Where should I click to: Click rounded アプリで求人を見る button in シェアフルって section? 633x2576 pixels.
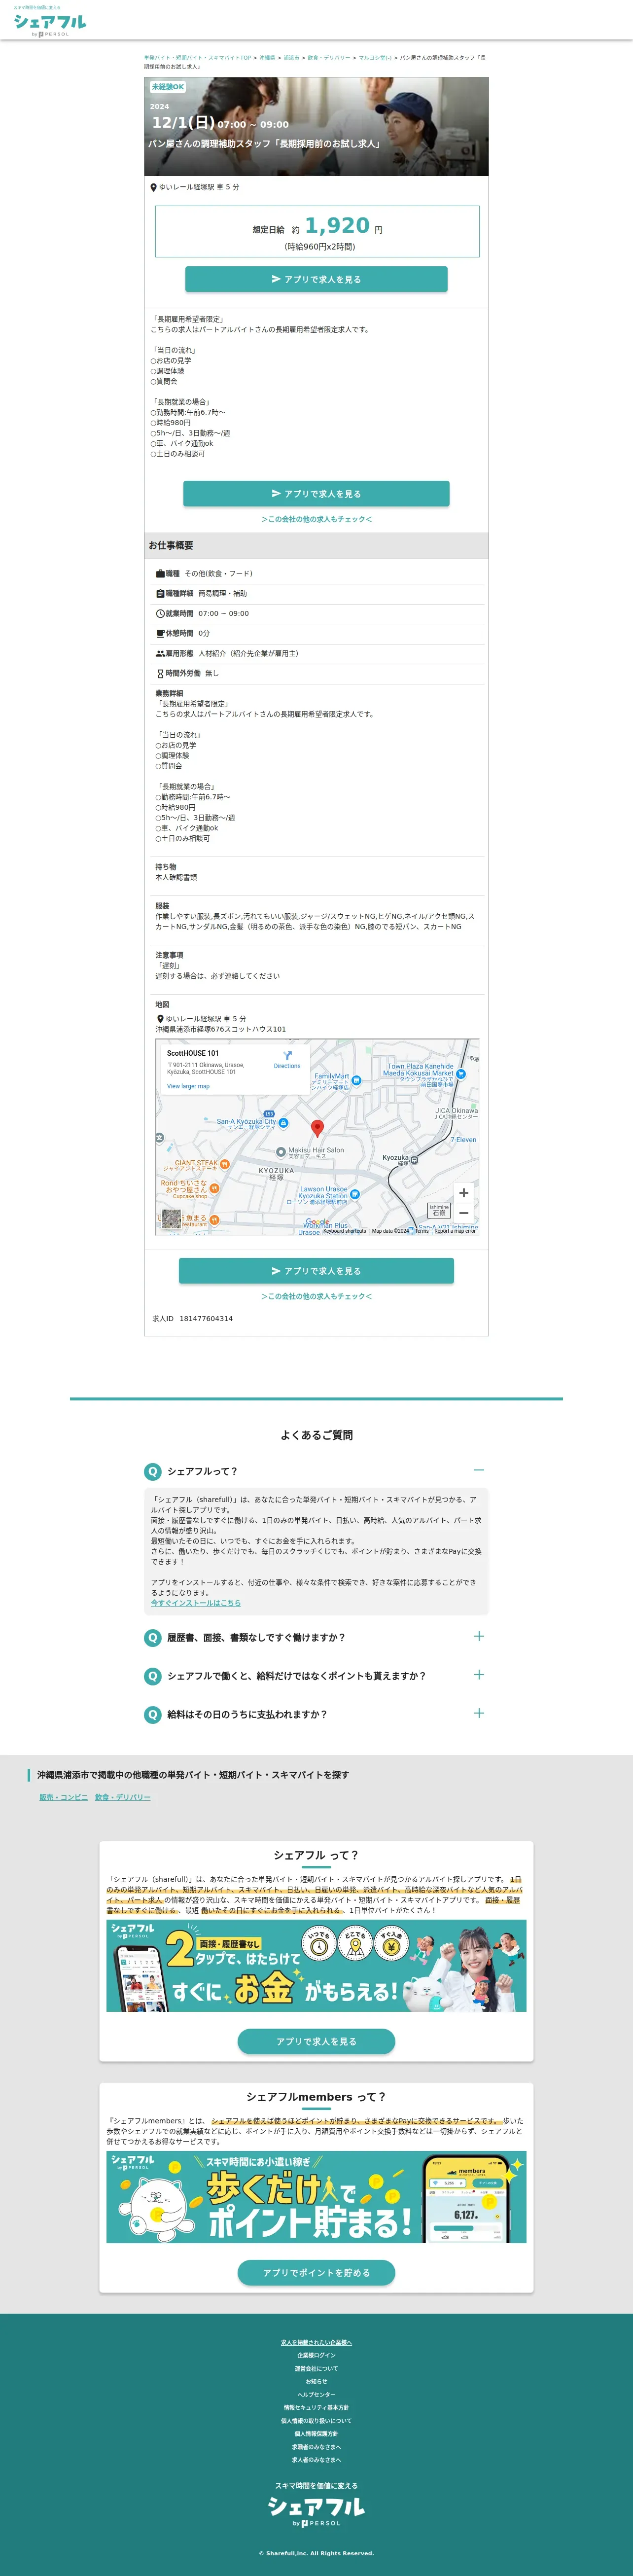pyautogui.click(x=316, y=2041)
